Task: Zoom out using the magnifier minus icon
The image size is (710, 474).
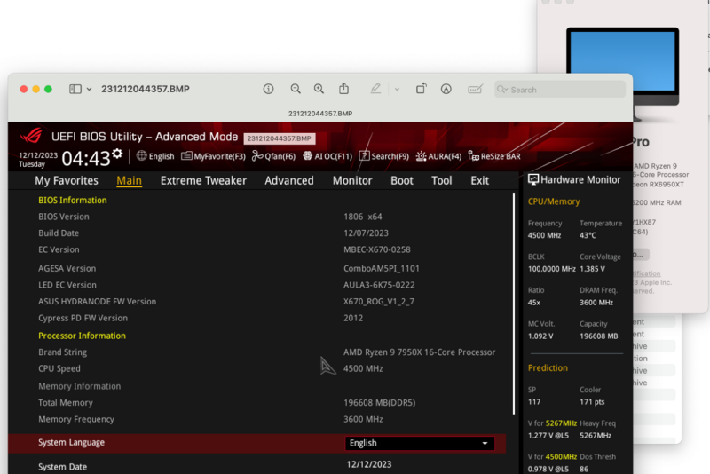Action: pyautogui.click(x=296, y=89)
